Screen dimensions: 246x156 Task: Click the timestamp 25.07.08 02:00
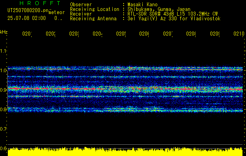[27, 18]
